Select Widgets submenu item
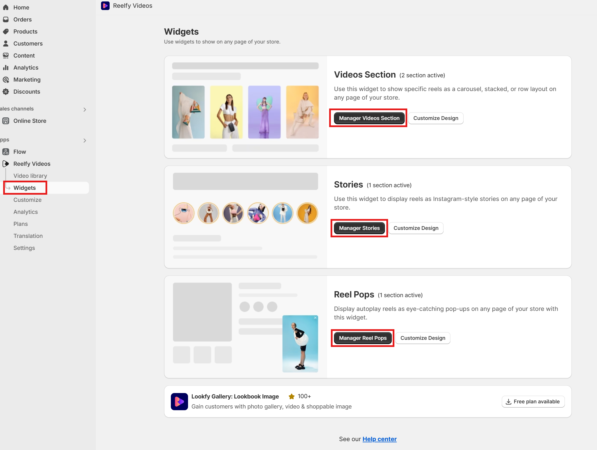Screen dimensions: 597x450 25,188
